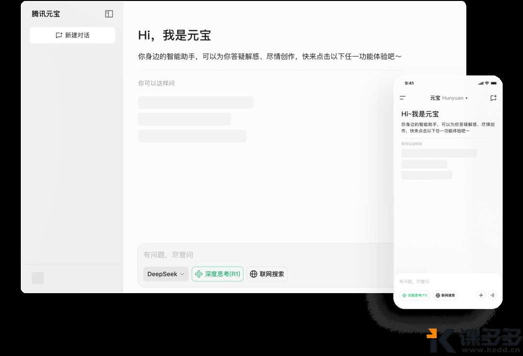The height and width of the screenshot is (356, 523).
Task: Click the phone's 有问题，尽管问 input field
Action: pos(436,282)
